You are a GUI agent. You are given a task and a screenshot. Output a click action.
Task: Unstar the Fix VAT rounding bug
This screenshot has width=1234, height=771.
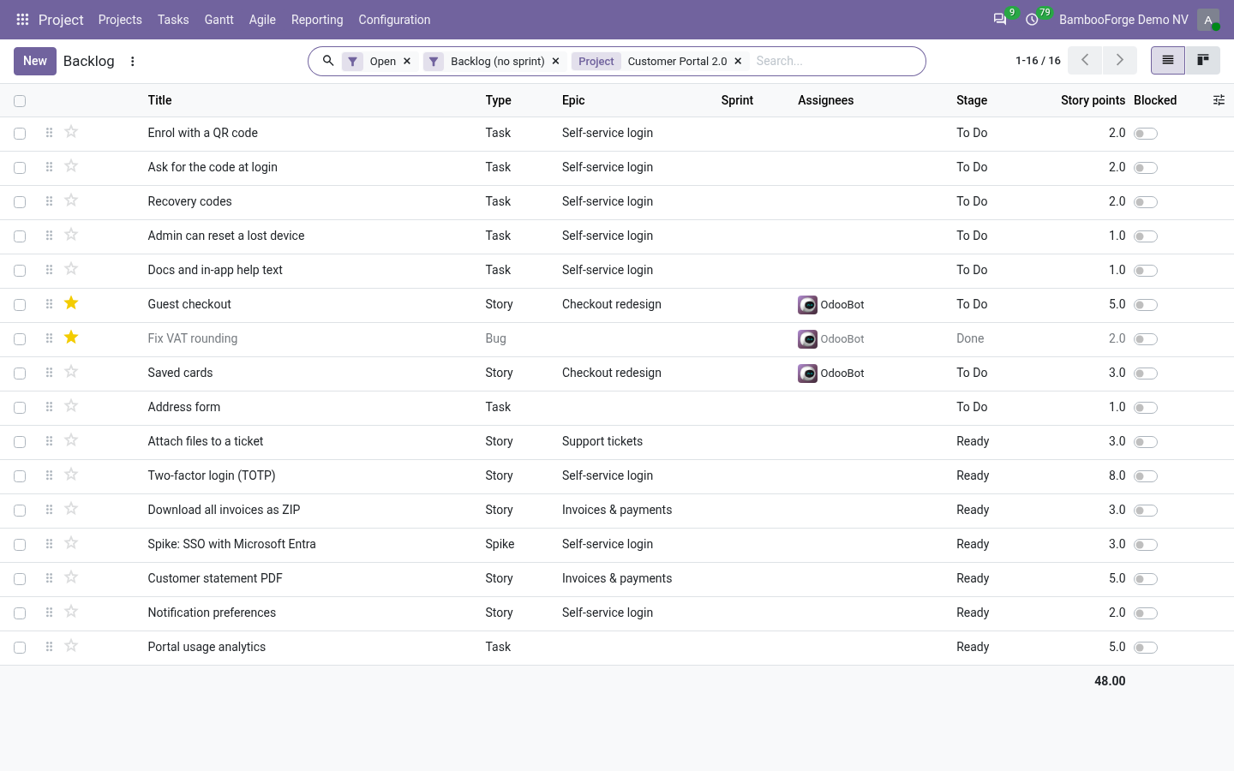point(71,338)
